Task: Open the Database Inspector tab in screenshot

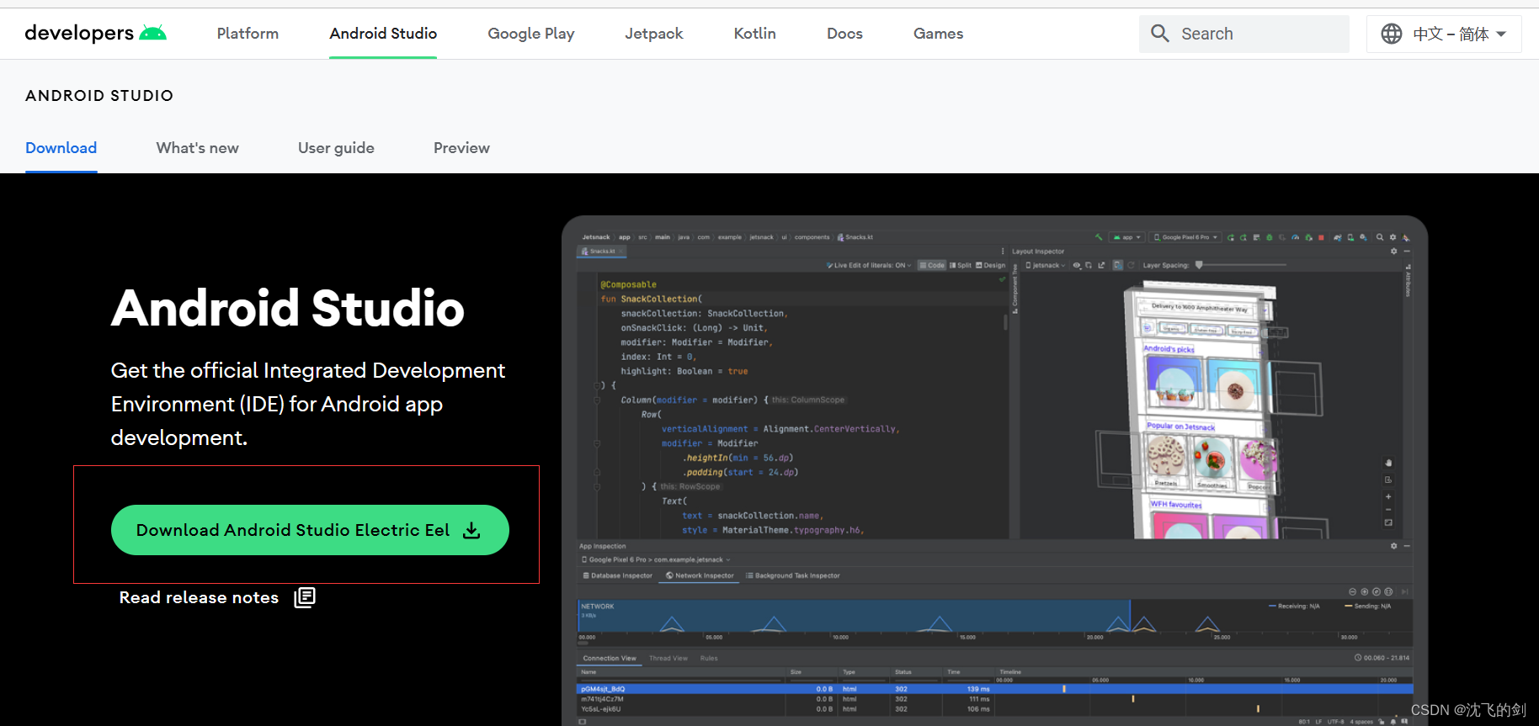Action: pyautogui.click(x=618, y=575)
